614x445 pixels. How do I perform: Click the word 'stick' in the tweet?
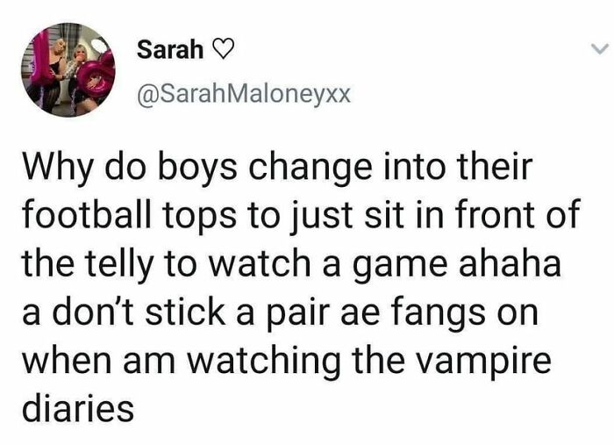tap(185, 312)
